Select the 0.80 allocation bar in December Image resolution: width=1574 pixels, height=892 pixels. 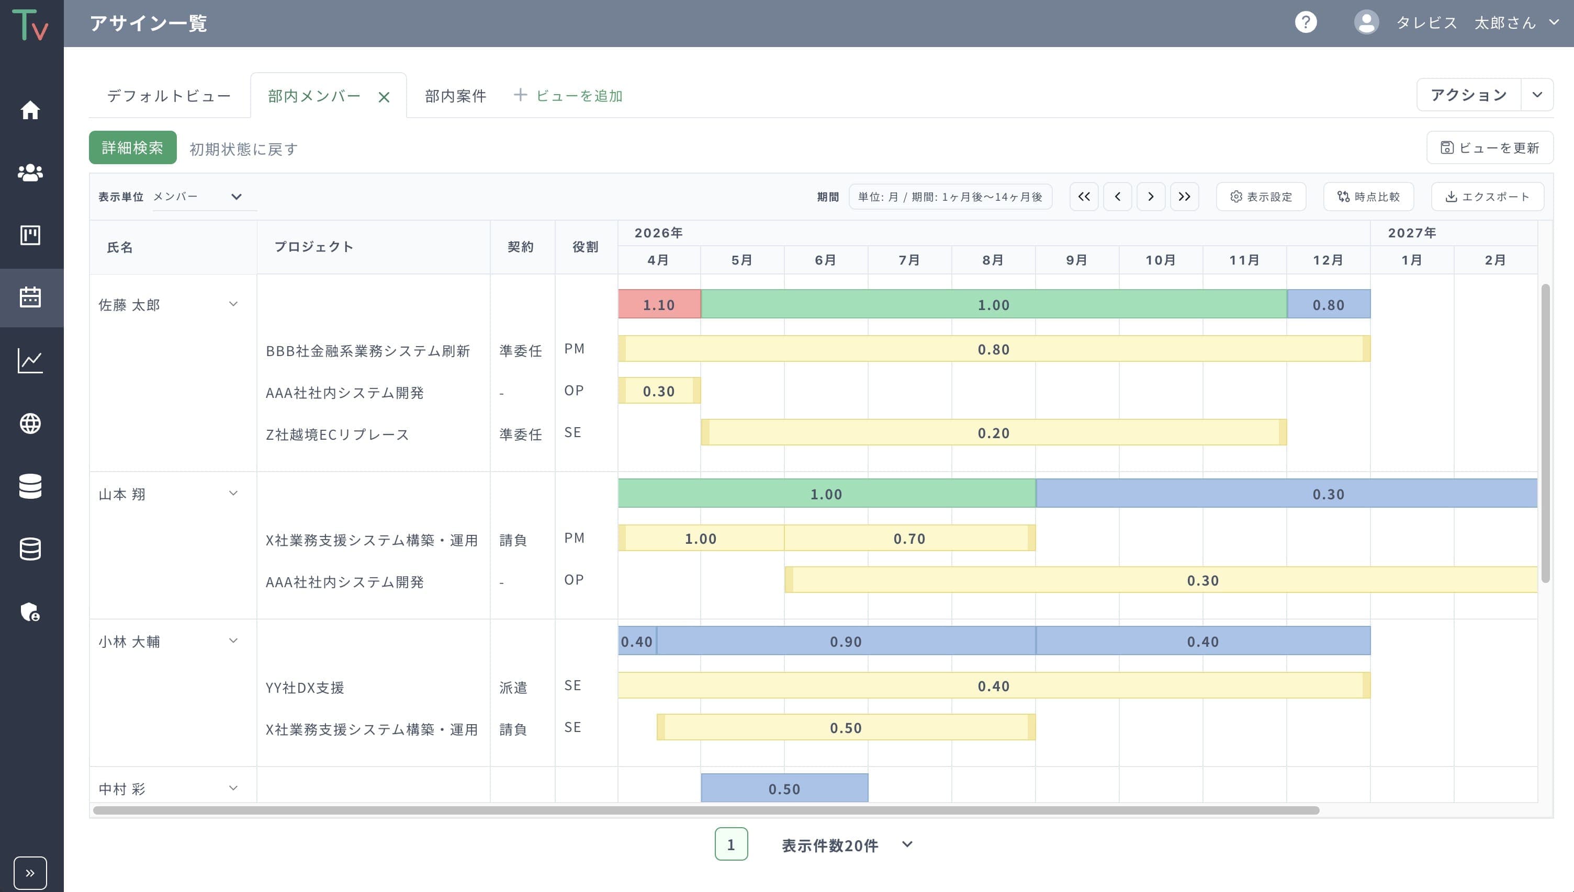click(x=1329, y=304)
